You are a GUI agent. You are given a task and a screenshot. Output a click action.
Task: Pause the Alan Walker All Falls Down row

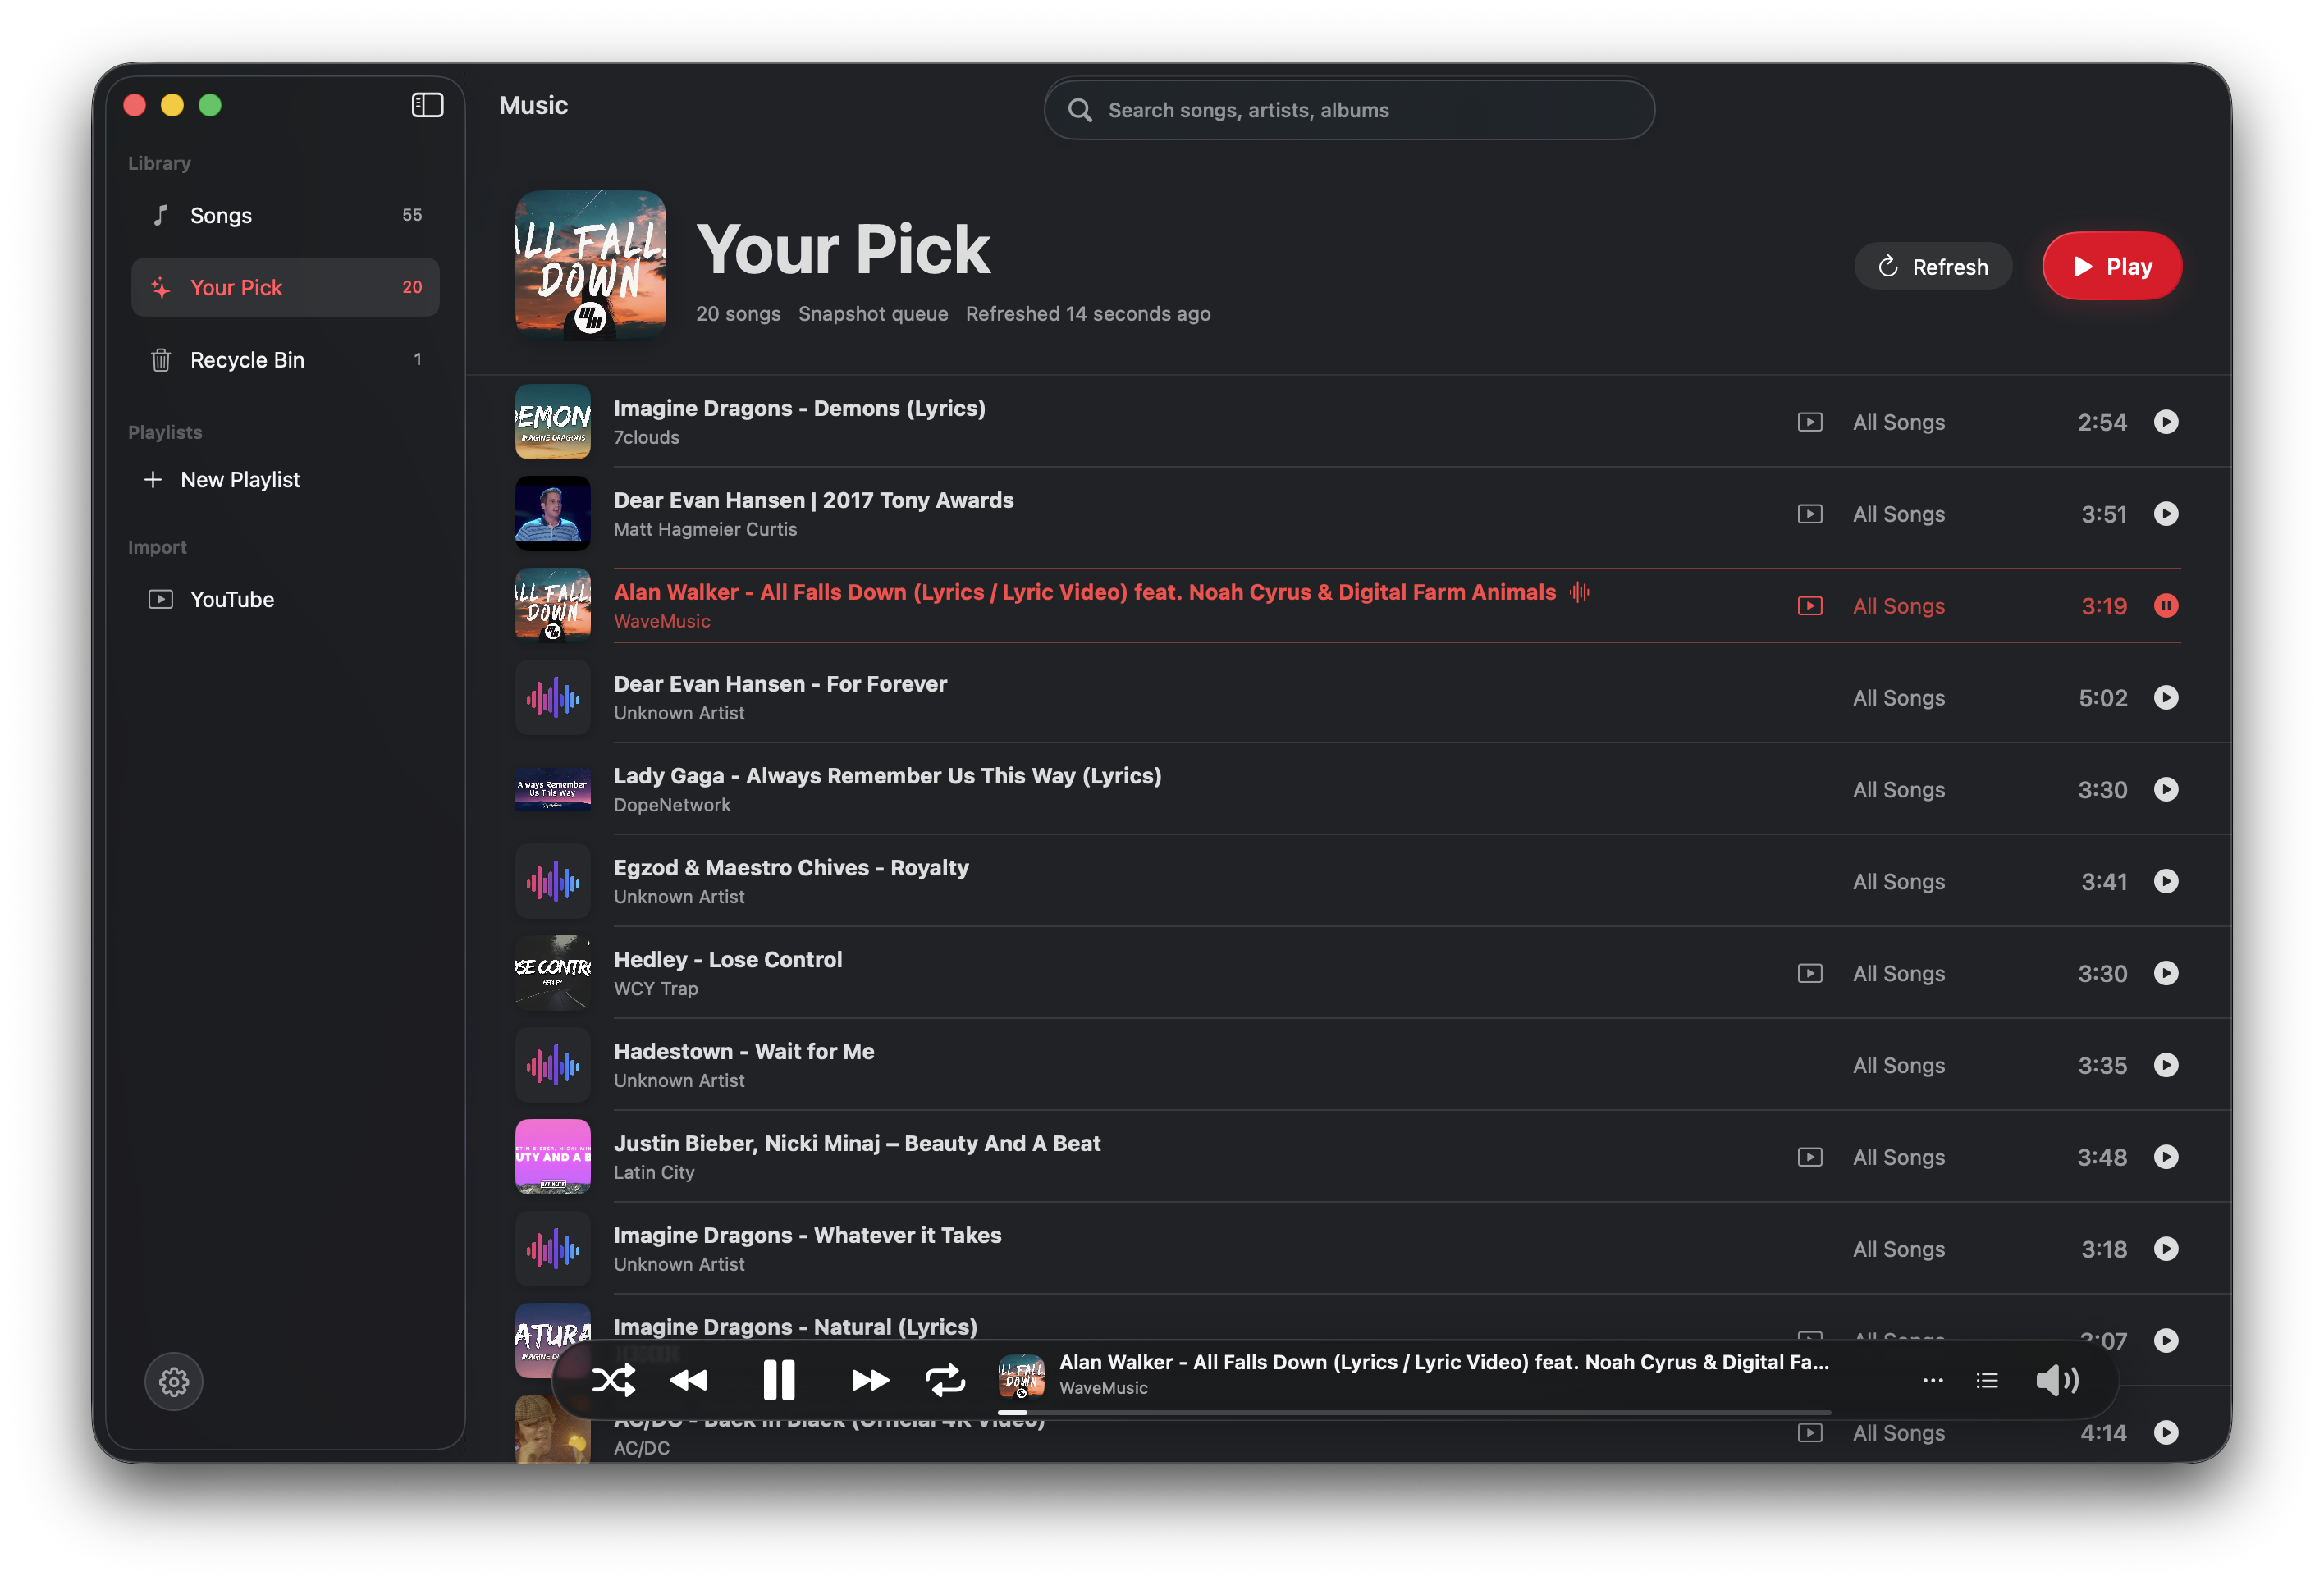[x=2165, y=606]
